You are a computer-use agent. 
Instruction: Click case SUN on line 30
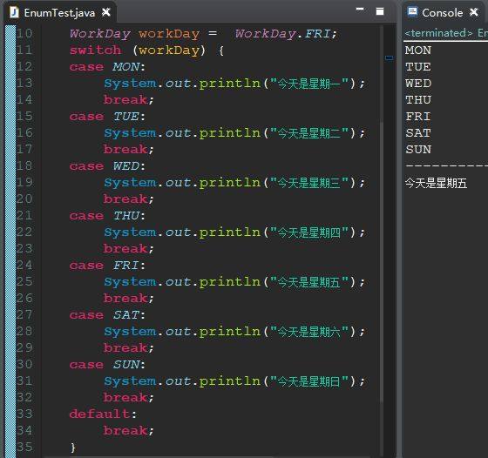[x=107, y=365]
